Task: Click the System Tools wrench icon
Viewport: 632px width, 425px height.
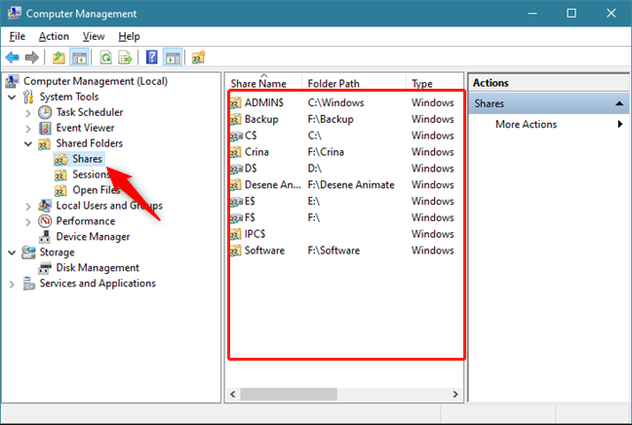Action: (x=28, y=97)
